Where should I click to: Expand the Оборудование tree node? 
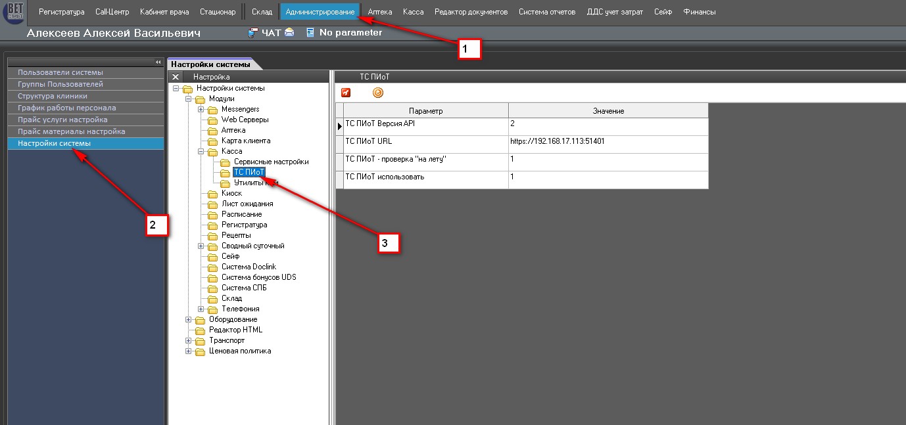coord(189,319)
